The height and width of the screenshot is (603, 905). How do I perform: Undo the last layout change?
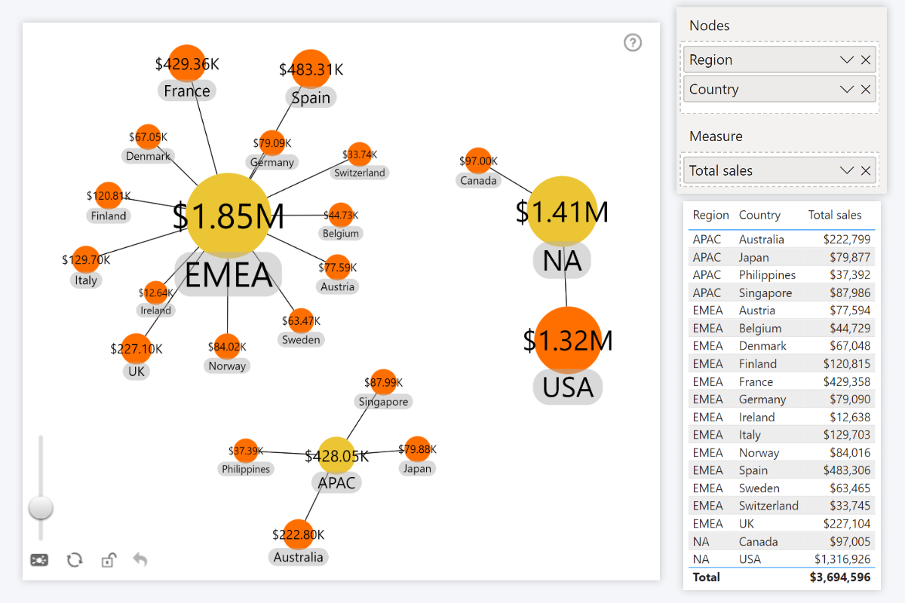tap(140, 559)
